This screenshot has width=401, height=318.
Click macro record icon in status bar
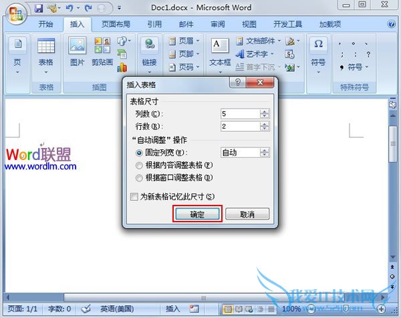click(194, 309)
